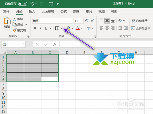
Task: Open the Borders dropdown arrow
Action: (x=62, y=28)
